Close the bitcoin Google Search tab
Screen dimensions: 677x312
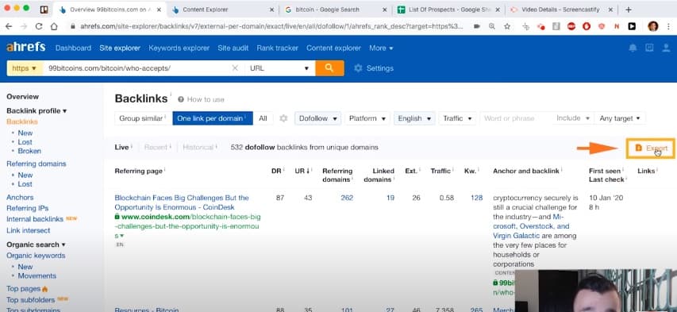pyautogui.click(x=384, y=10)
